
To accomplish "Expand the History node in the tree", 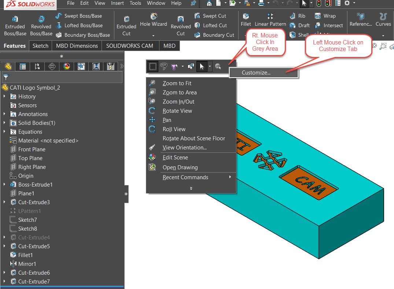I will click(4, 96).
